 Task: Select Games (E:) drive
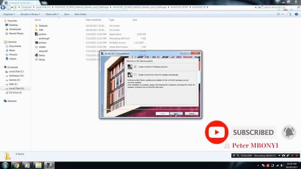15,80
